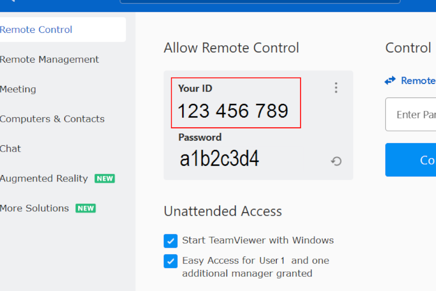Click the Remote control arrows icon
The width and height of the screenshot is (436, 291).
(390, 81)
